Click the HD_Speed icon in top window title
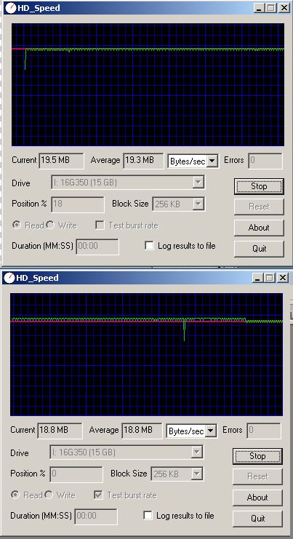Screen dimensions: 293x539 click(x=11, y=8)
